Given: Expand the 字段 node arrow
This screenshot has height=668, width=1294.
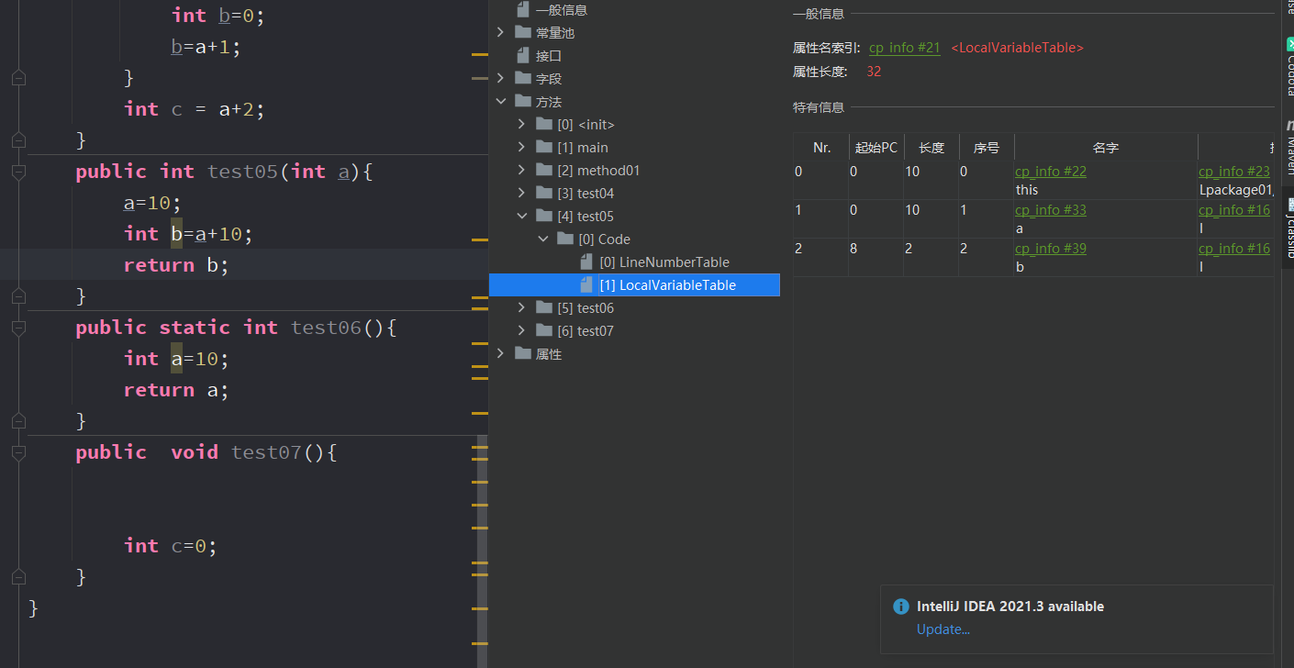Looking at the screenshot, I should pos(500,78).
